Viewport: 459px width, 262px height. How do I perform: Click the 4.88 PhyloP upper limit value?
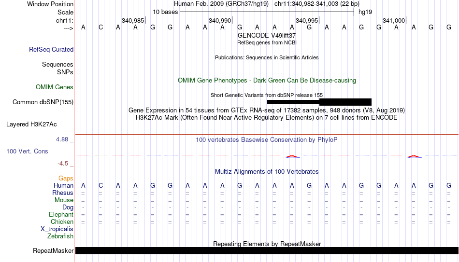click(62, 139)
